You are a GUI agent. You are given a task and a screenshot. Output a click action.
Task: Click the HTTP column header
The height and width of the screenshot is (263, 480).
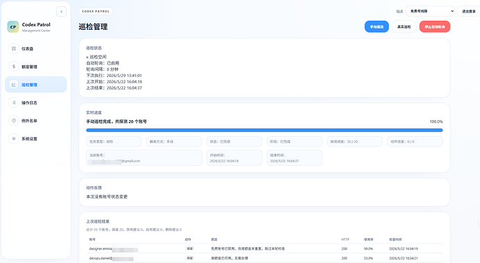point(345,239)
